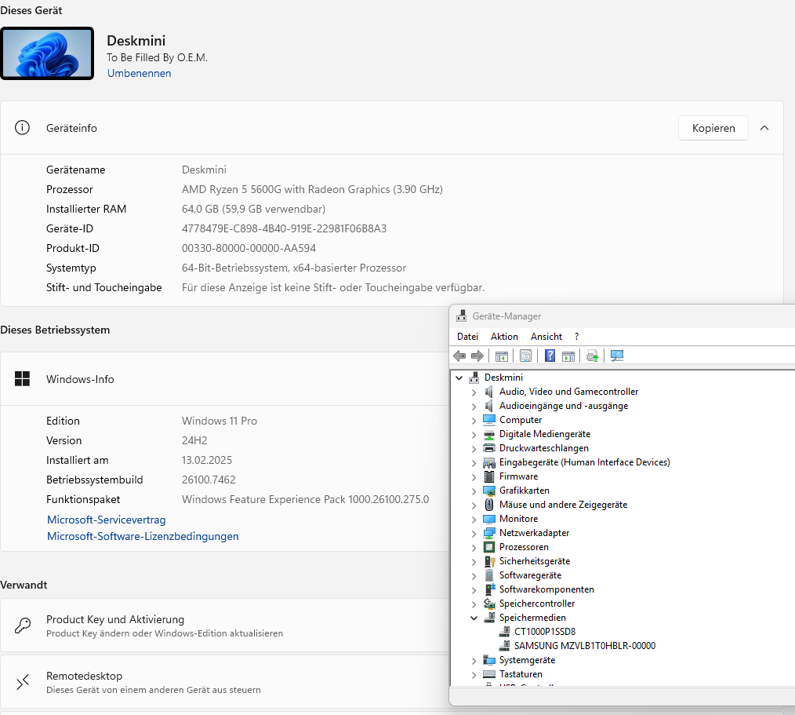The height and width of the screenshot is (715, 795).
Task: Expand the Digitale Mediengeräte node
Action: coord(474,435)
